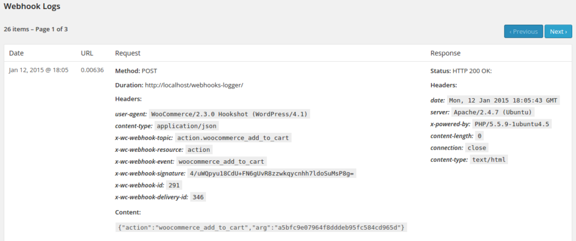
Task: Click the URL column header
Action: tap(87, 53)
